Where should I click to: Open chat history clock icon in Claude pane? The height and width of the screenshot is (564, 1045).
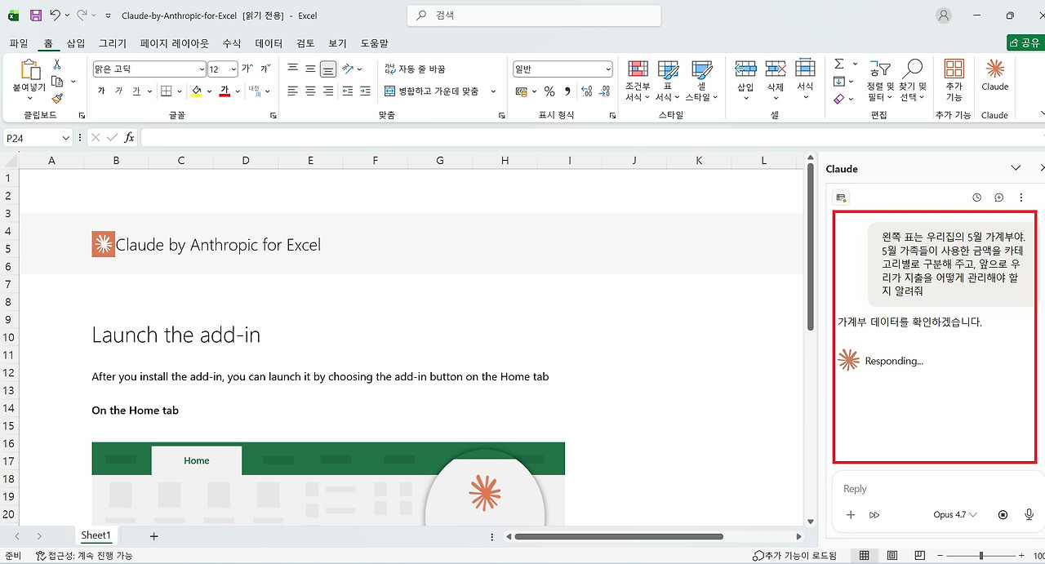(x=977, y=198)
